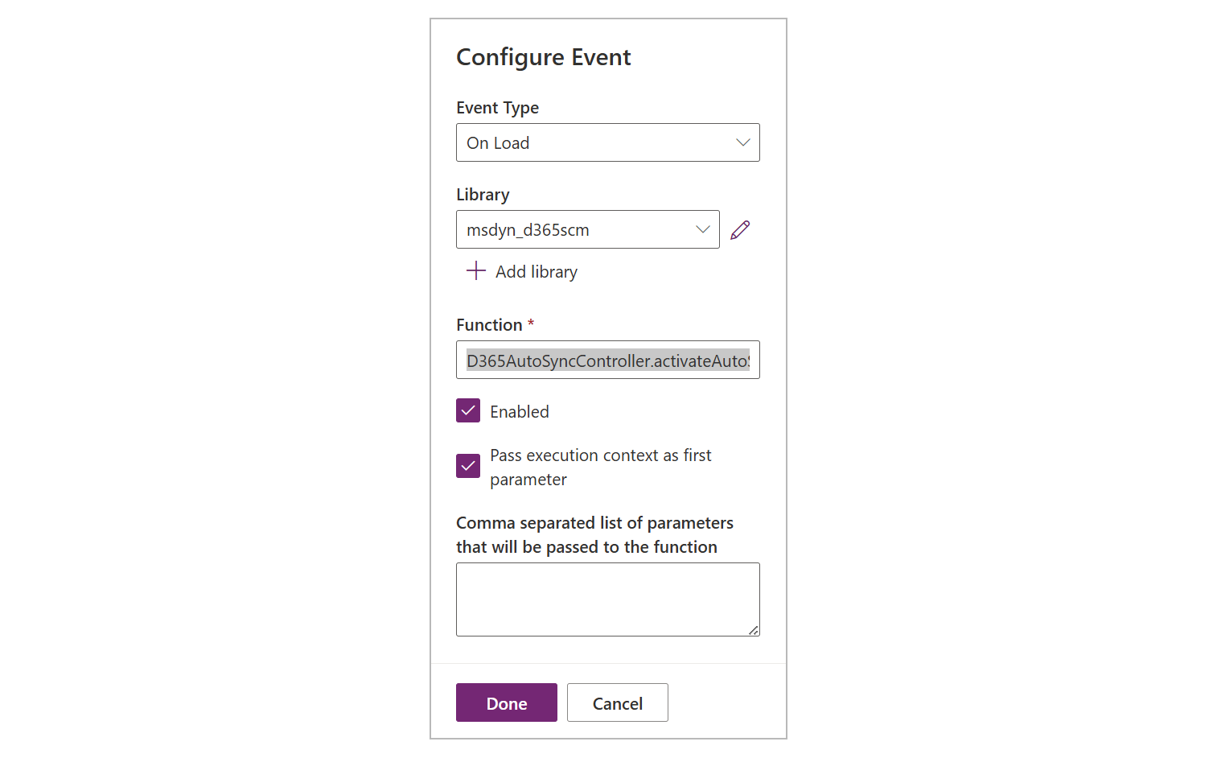Screen dimensions: 1217x758
Task: Cancel the event configuration
Action: (x=617, y=703)
